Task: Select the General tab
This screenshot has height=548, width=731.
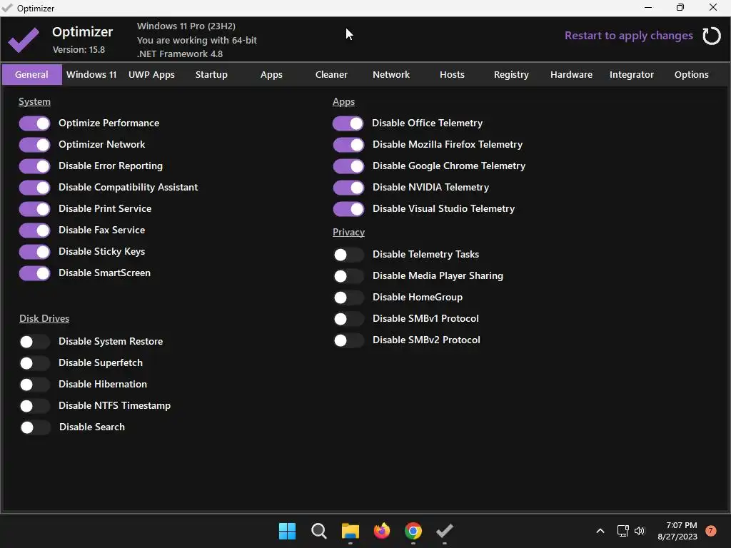Action: (x=31, y=74)
